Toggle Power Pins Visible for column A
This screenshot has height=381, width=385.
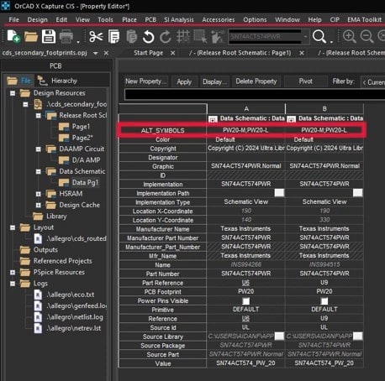point(245,301)
